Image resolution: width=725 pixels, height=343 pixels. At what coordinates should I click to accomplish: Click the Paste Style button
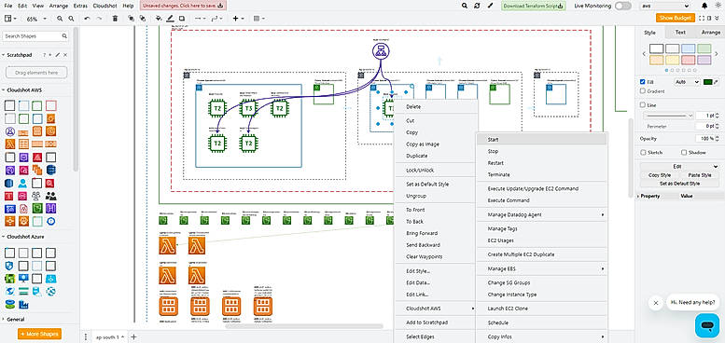click(x=699, y=175)
